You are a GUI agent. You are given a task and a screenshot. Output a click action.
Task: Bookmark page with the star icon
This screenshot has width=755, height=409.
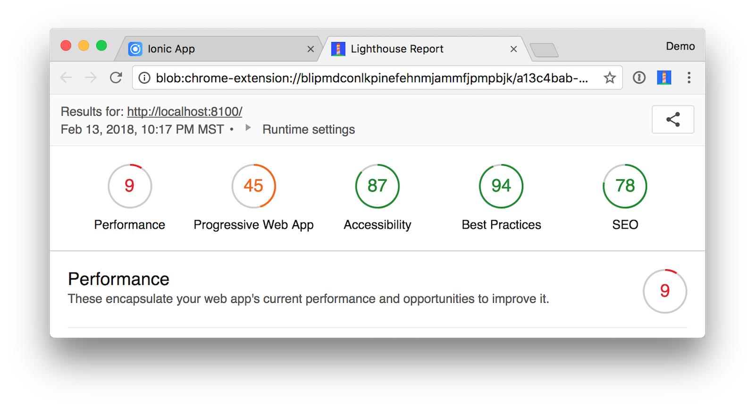[x=610, y=77]
